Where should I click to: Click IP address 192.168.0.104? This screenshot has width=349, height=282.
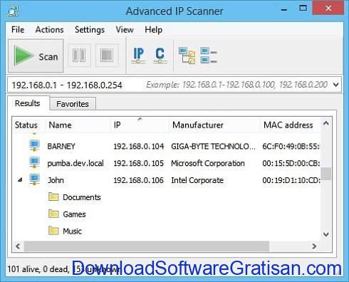[139, 146]
